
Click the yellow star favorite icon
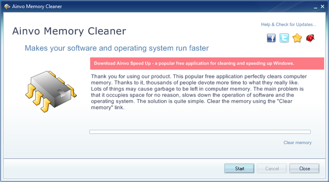(297, 38)
